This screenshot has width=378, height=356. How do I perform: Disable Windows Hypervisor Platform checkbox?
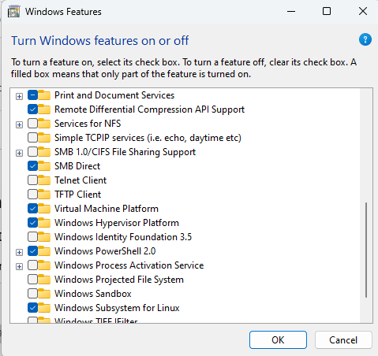pos(32,223)
